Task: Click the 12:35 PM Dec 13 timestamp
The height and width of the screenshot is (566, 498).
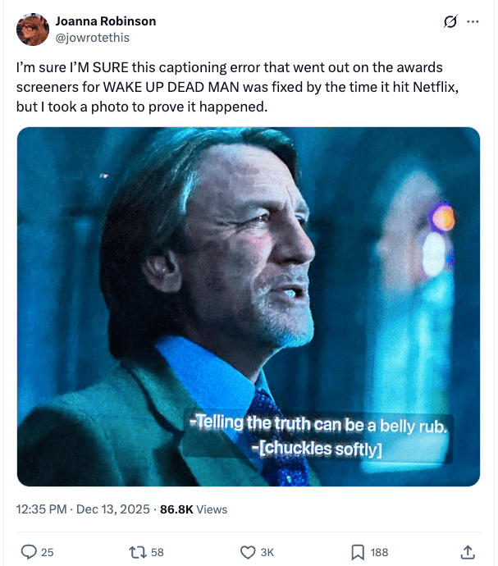Action: click(83, 509)
